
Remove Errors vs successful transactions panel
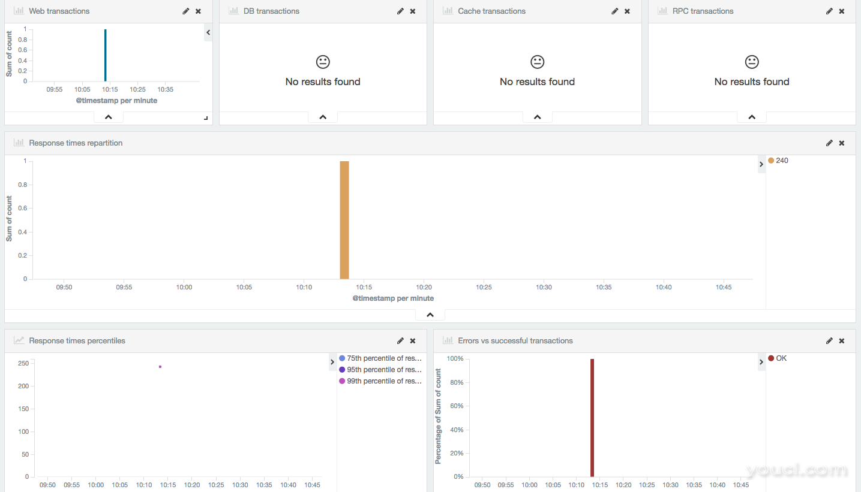pos(842,341)
